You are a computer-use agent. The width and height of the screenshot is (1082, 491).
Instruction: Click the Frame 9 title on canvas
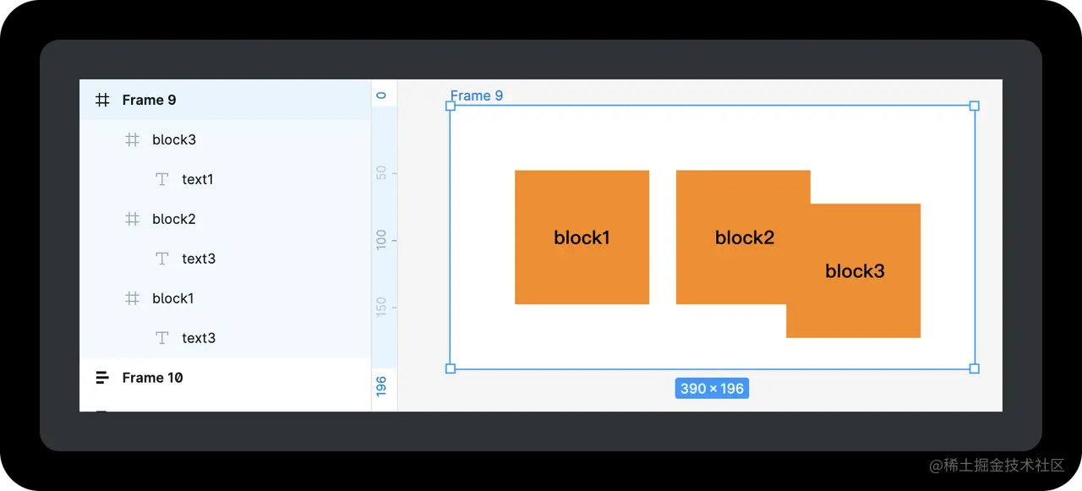point(477,95)
